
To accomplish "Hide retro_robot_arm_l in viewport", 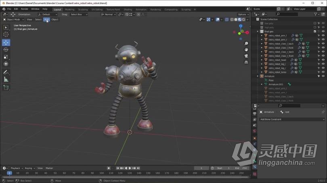I will (x=323, y=35).
